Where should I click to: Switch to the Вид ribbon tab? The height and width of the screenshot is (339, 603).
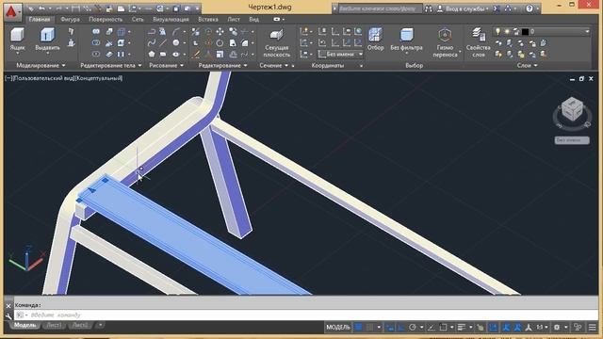[x=253, y=19]
